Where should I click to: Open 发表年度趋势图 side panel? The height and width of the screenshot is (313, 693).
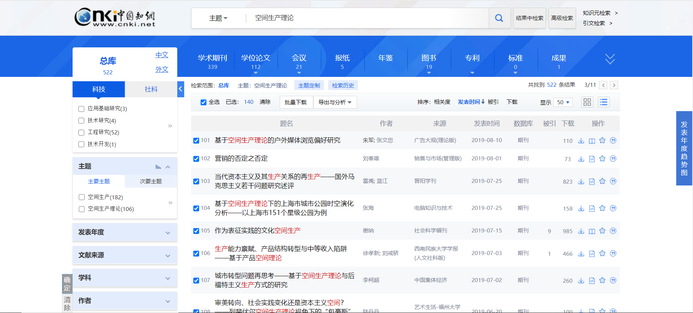pos(684,148)
